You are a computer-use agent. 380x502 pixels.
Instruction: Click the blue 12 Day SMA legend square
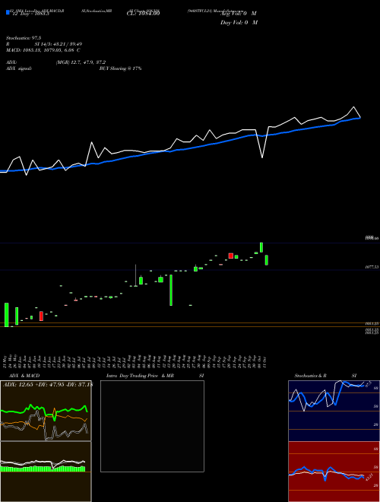click(x=8, y=12)
